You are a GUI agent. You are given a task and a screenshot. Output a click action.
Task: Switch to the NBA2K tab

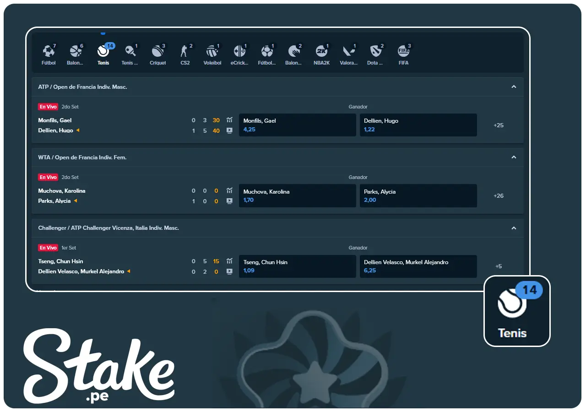coord(321,54)
